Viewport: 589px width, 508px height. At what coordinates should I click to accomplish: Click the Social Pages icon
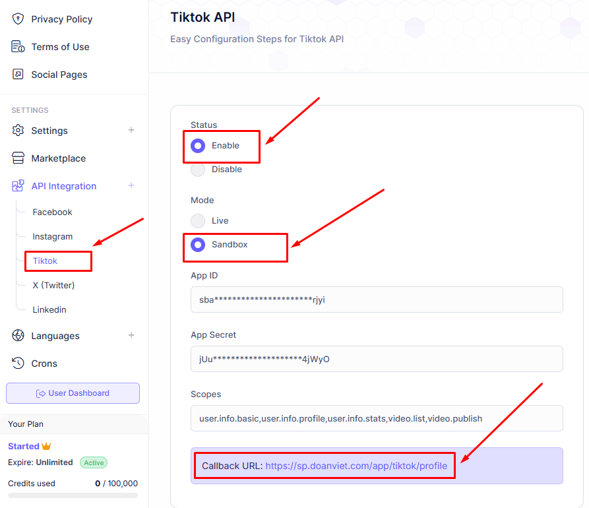click(18, 74)
